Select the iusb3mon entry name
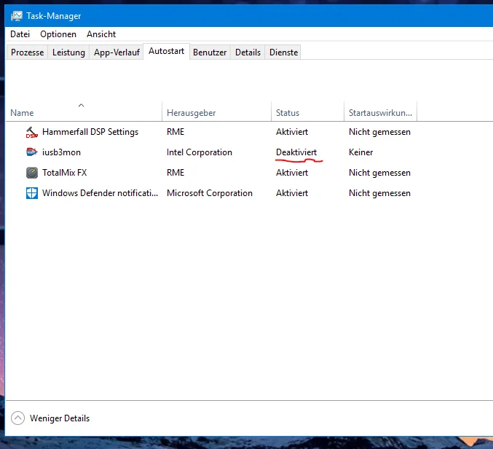The width and height of the screenshot is (493, 449). tap(61, 152)
